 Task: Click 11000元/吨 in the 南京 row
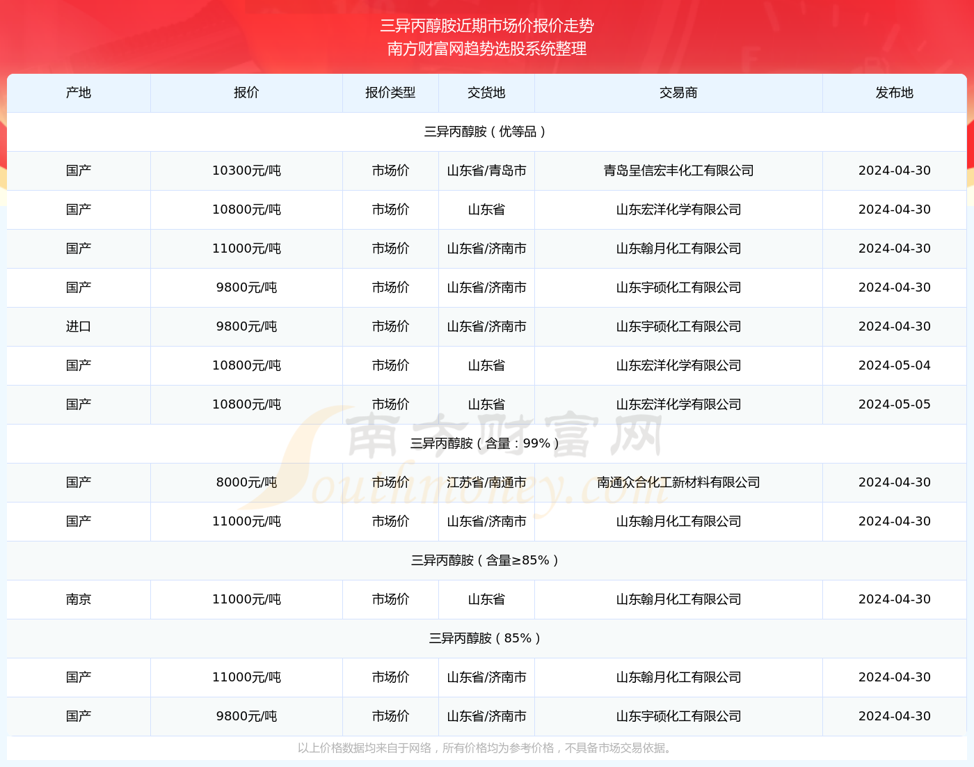click(x=246, y=599)
